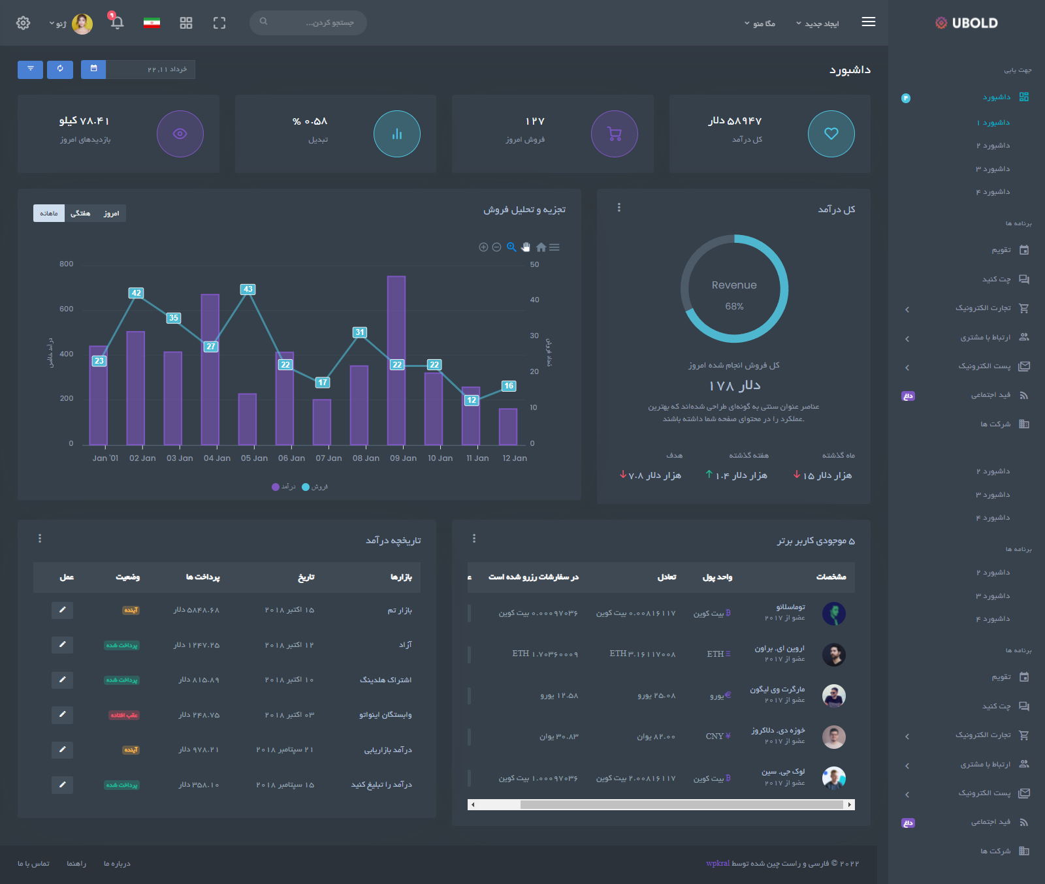This screenshot has height=884, width=1045.
Task: Switch to the هفتگی chart tab
Action: [x=80, y=213]
